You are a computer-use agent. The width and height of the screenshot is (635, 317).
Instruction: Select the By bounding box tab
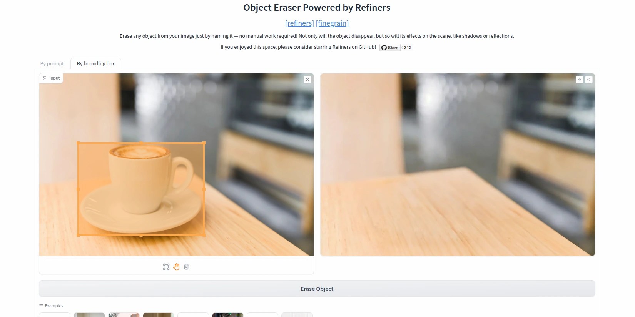96,63
